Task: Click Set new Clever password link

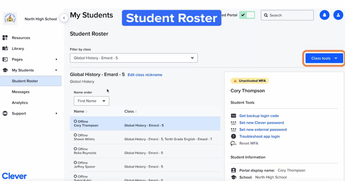Action: pyautogui.click(x=261, y=123)
